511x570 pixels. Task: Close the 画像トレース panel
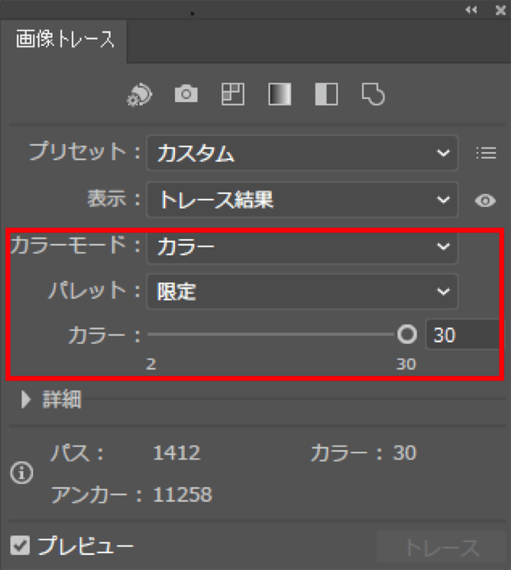point(501,10)
